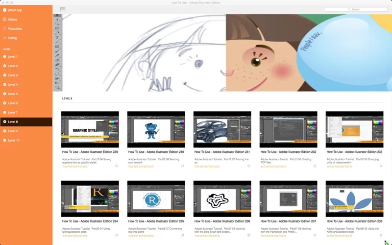Open video thumbnail for Edition 237
Viewport: 392px width, 245px height.
coord(289,199)
